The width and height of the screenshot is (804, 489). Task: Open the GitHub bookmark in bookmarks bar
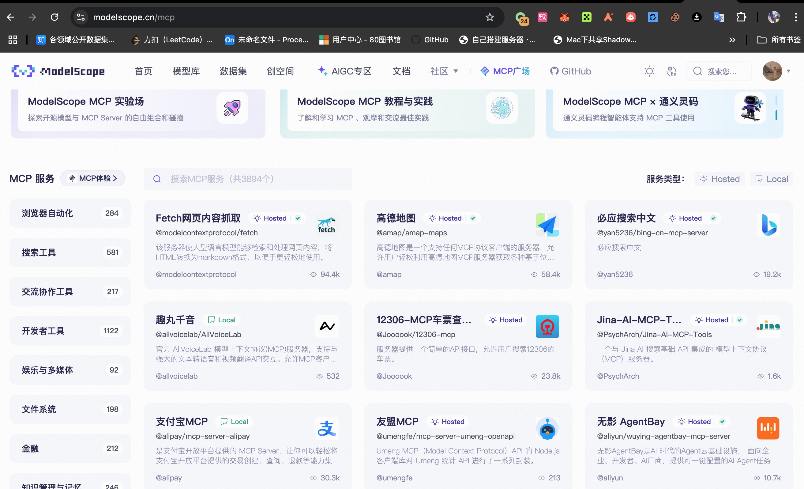coord(430,40)
